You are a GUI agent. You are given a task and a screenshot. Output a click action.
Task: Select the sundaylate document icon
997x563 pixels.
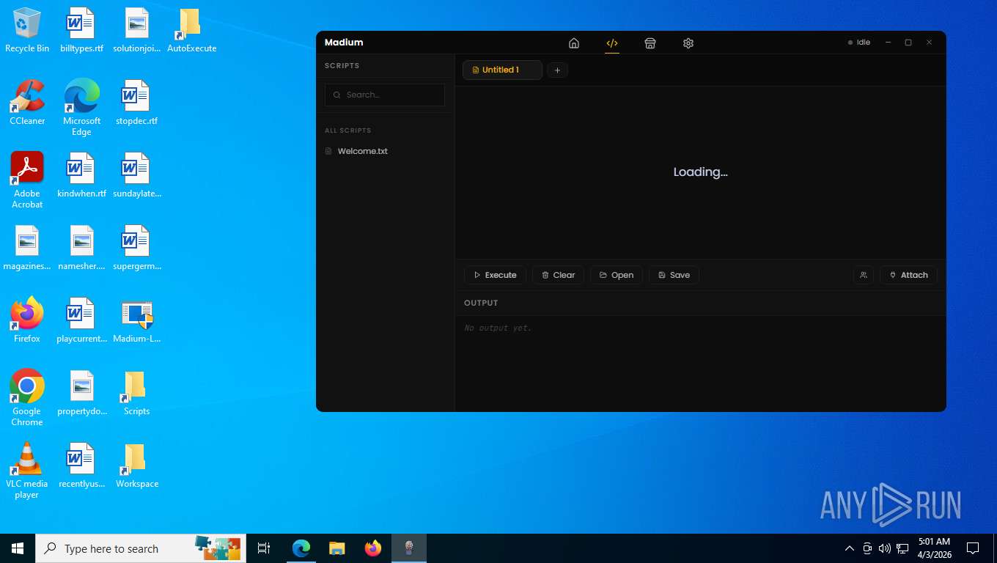pos(137,175)
